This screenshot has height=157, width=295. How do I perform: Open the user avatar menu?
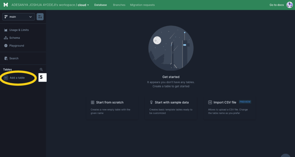click(289, 5)
